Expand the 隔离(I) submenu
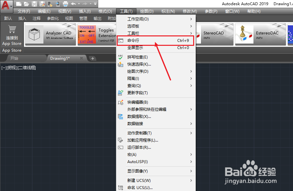Image resolution: width=293 pixels, height=191 pixels. (x=156, y=79)
